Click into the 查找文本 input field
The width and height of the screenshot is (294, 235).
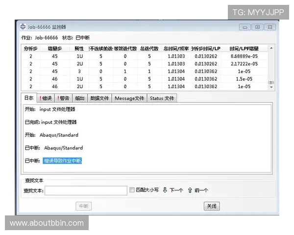click(x=86, y=190)
